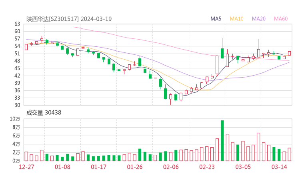Click the 03-14 date axis label
The width and height of the screenshot is (296, 176).
coord(279,167)
